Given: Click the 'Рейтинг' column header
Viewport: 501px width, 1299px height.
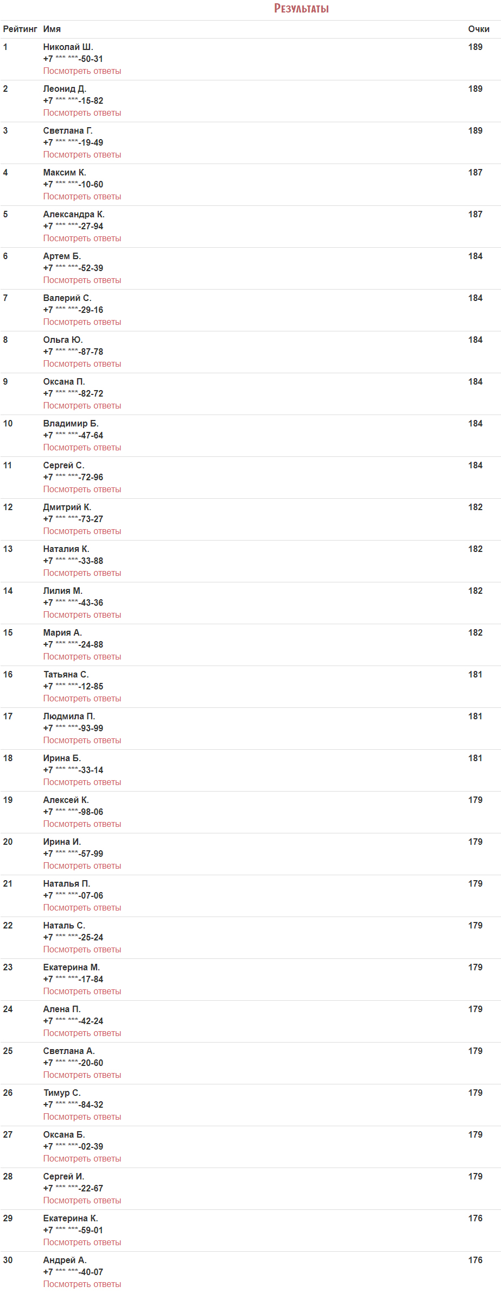Looking at the screenshot, I should pyautogui.click(x=20, y=29).
